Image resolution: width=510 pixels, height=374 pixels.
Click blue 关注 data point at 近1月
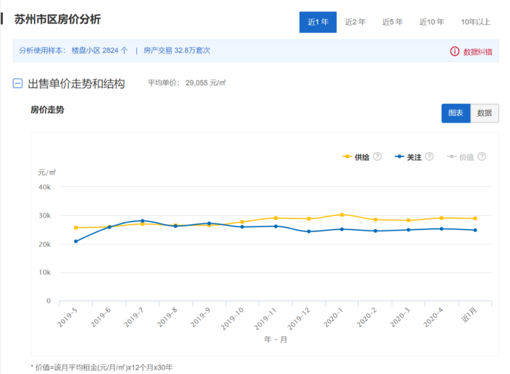pos(475,230)
